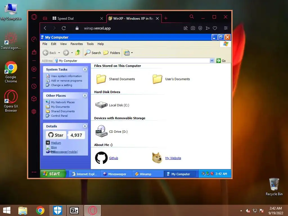The image size is (288, 216).
Task: Open the Back history dropdown arrow
Action: point(59,53)
